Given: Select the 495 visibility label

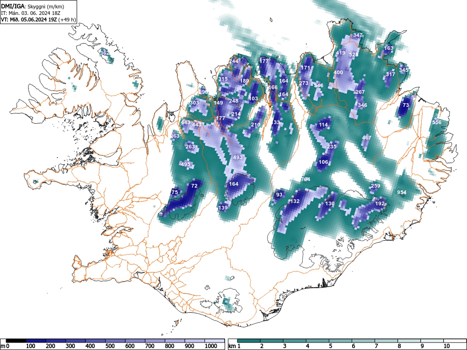Looking at the screenshot, I should (185, 164).
